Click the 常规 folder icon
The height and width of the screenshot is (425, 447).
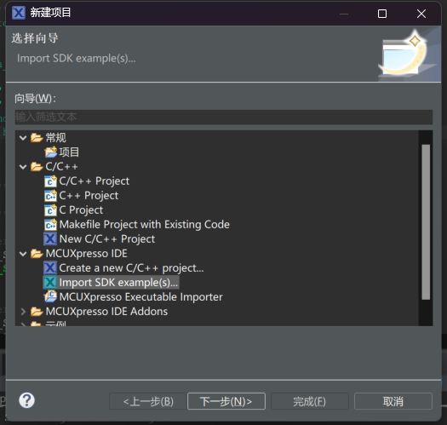[37, 138]
